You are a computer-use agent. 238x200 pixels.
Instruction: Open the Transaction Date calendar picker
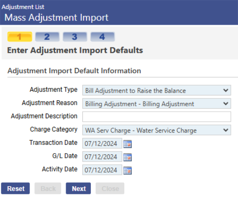(x=128, y=144)
